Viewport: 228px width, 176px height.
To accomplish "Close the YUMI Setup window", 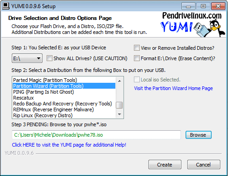I will 218,6.
